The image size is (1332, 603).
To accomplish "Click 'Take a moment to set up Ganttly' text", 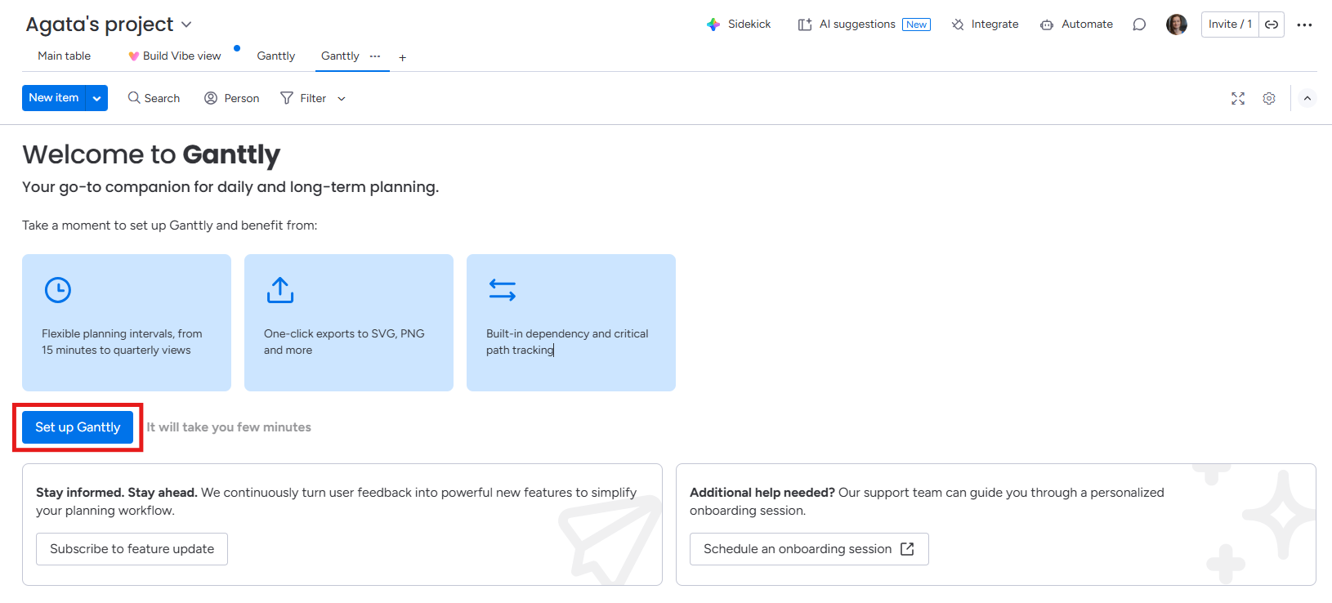I will click(x=169, y=226).
